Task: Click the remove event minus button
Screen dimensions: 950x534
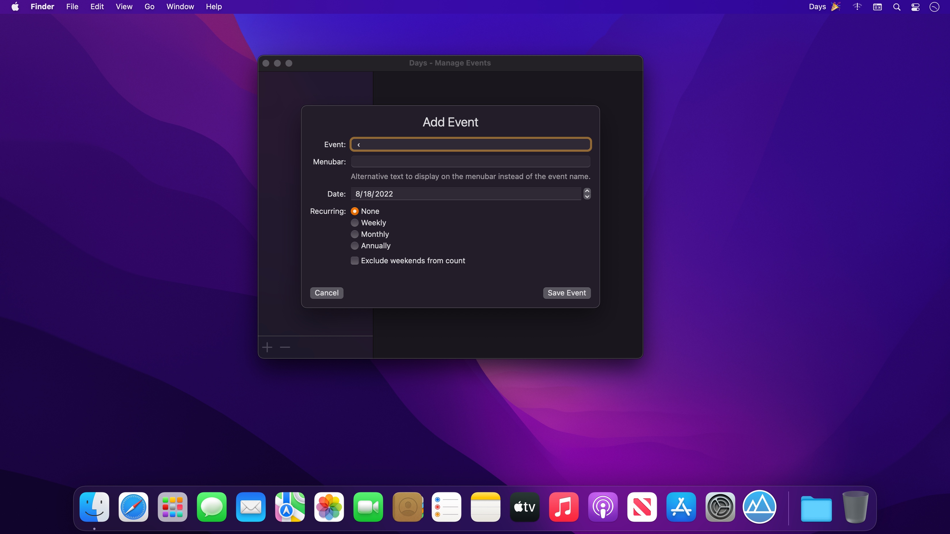Action: tap(285, 347)
